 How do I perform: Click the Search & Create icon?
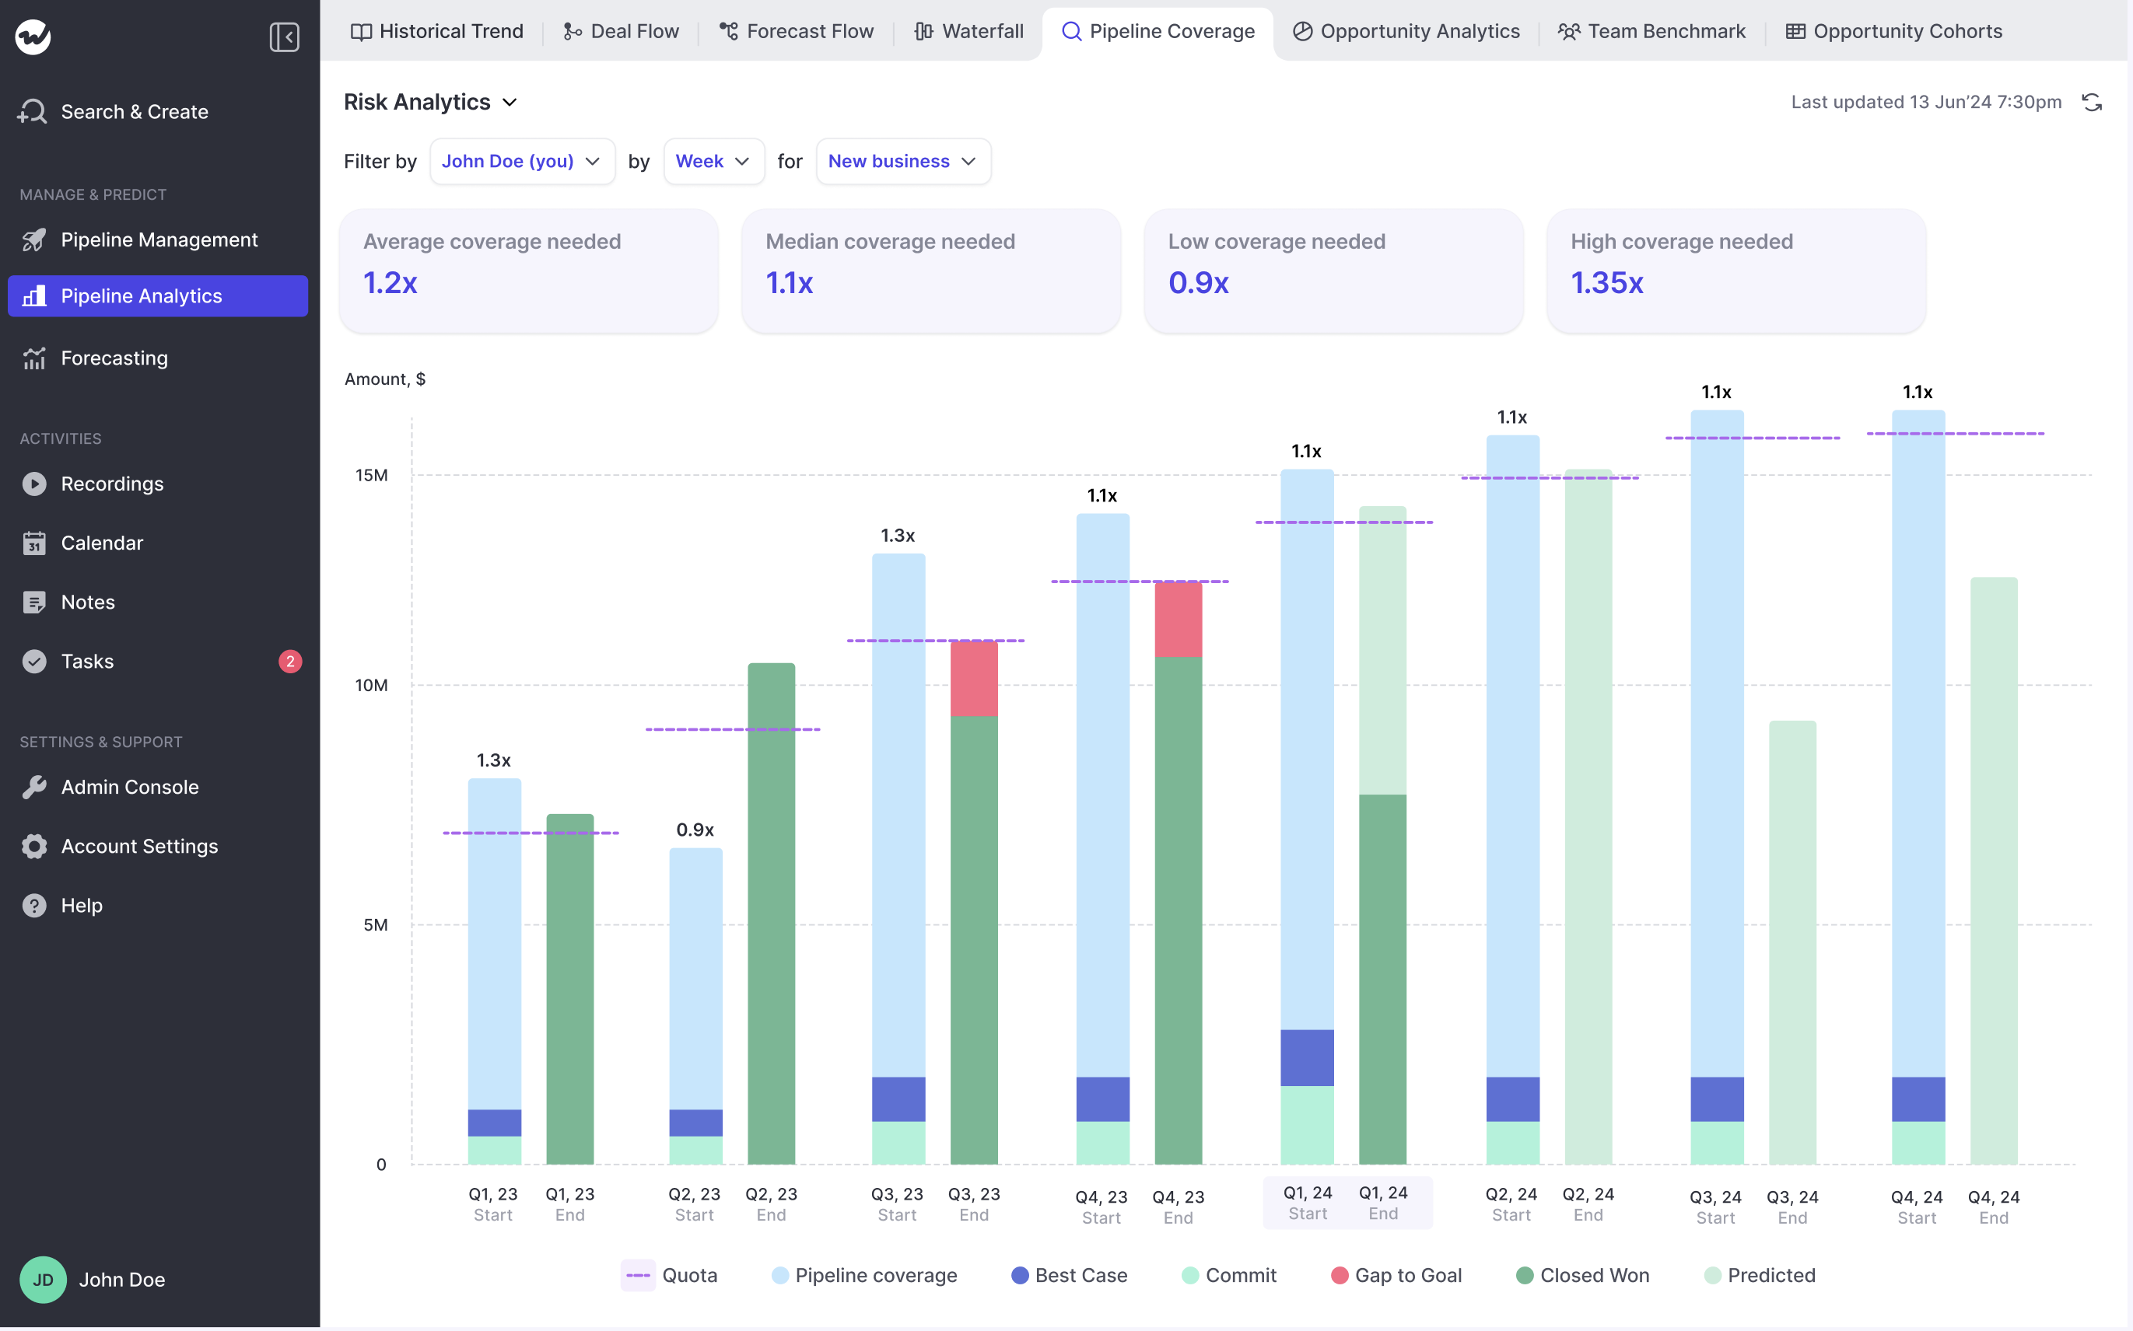click(x=33, y=112)
